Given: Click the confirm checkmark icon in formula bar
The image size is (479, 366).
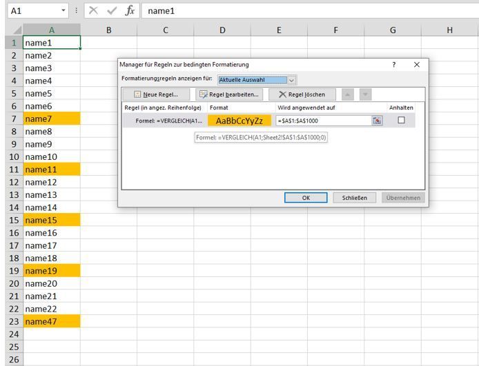Looking at the screenshot, I should coord(112,11).
